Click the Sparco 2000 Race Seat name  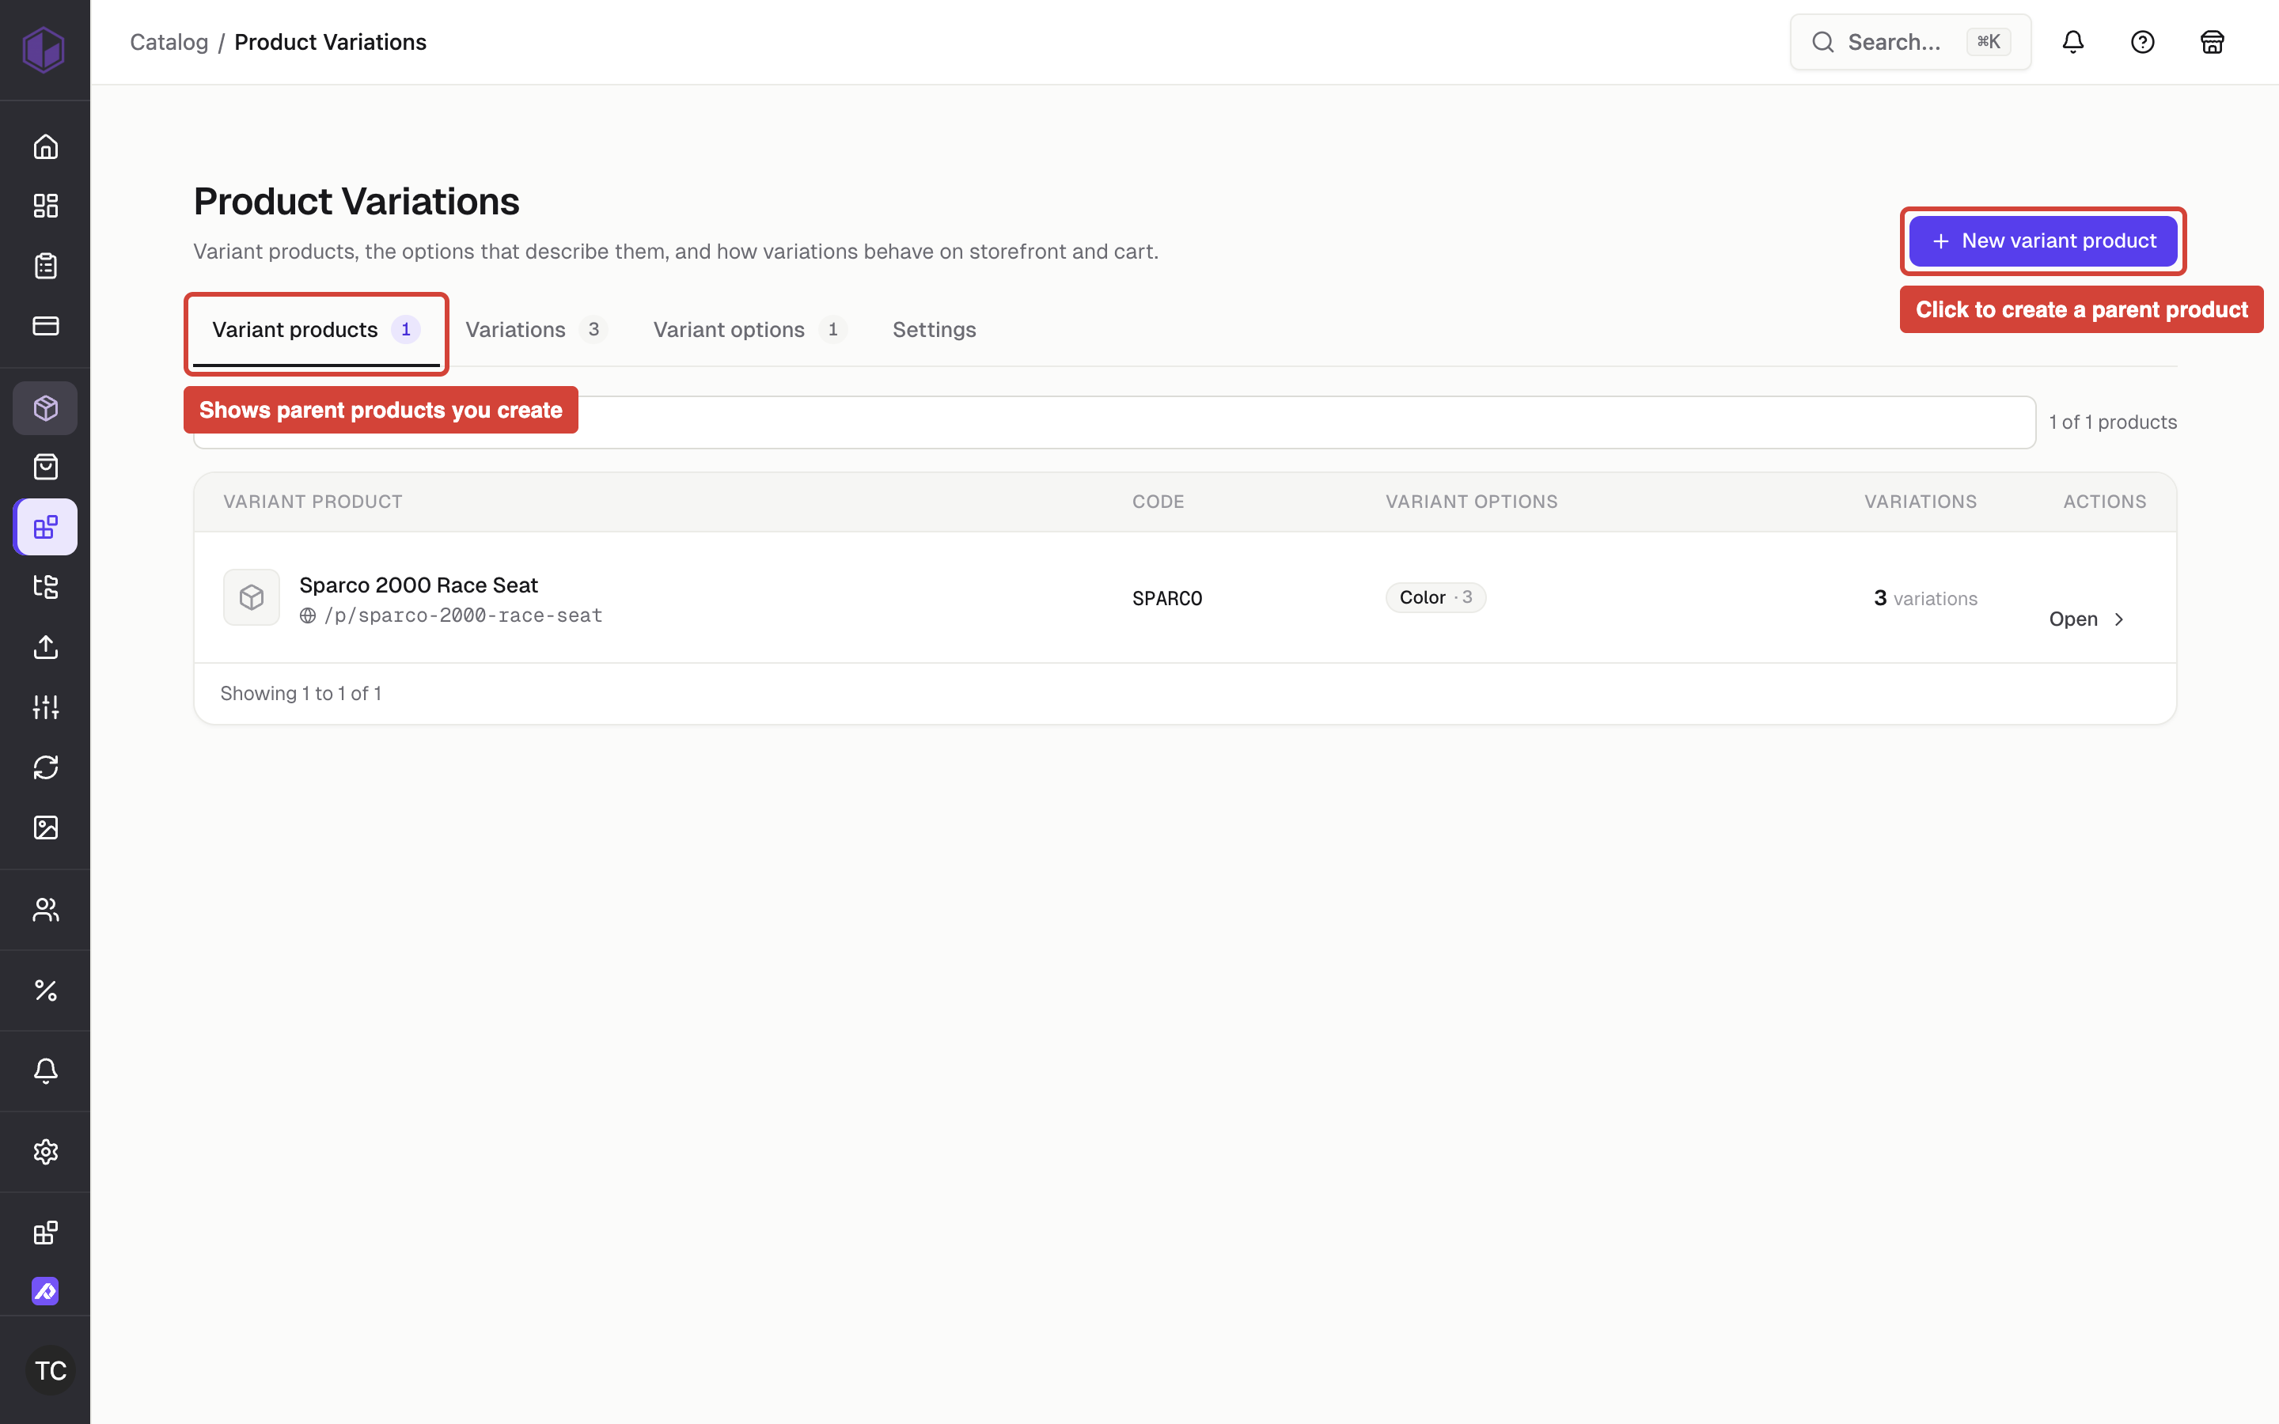(418, 585)
